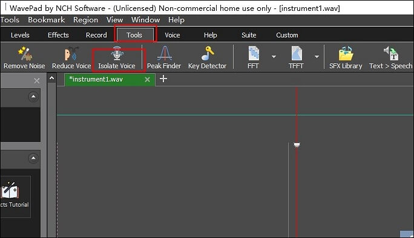Viewport: 414px width, 238px height.
Task: Open the Isolate Voice tool
Action: pos(117,58)
